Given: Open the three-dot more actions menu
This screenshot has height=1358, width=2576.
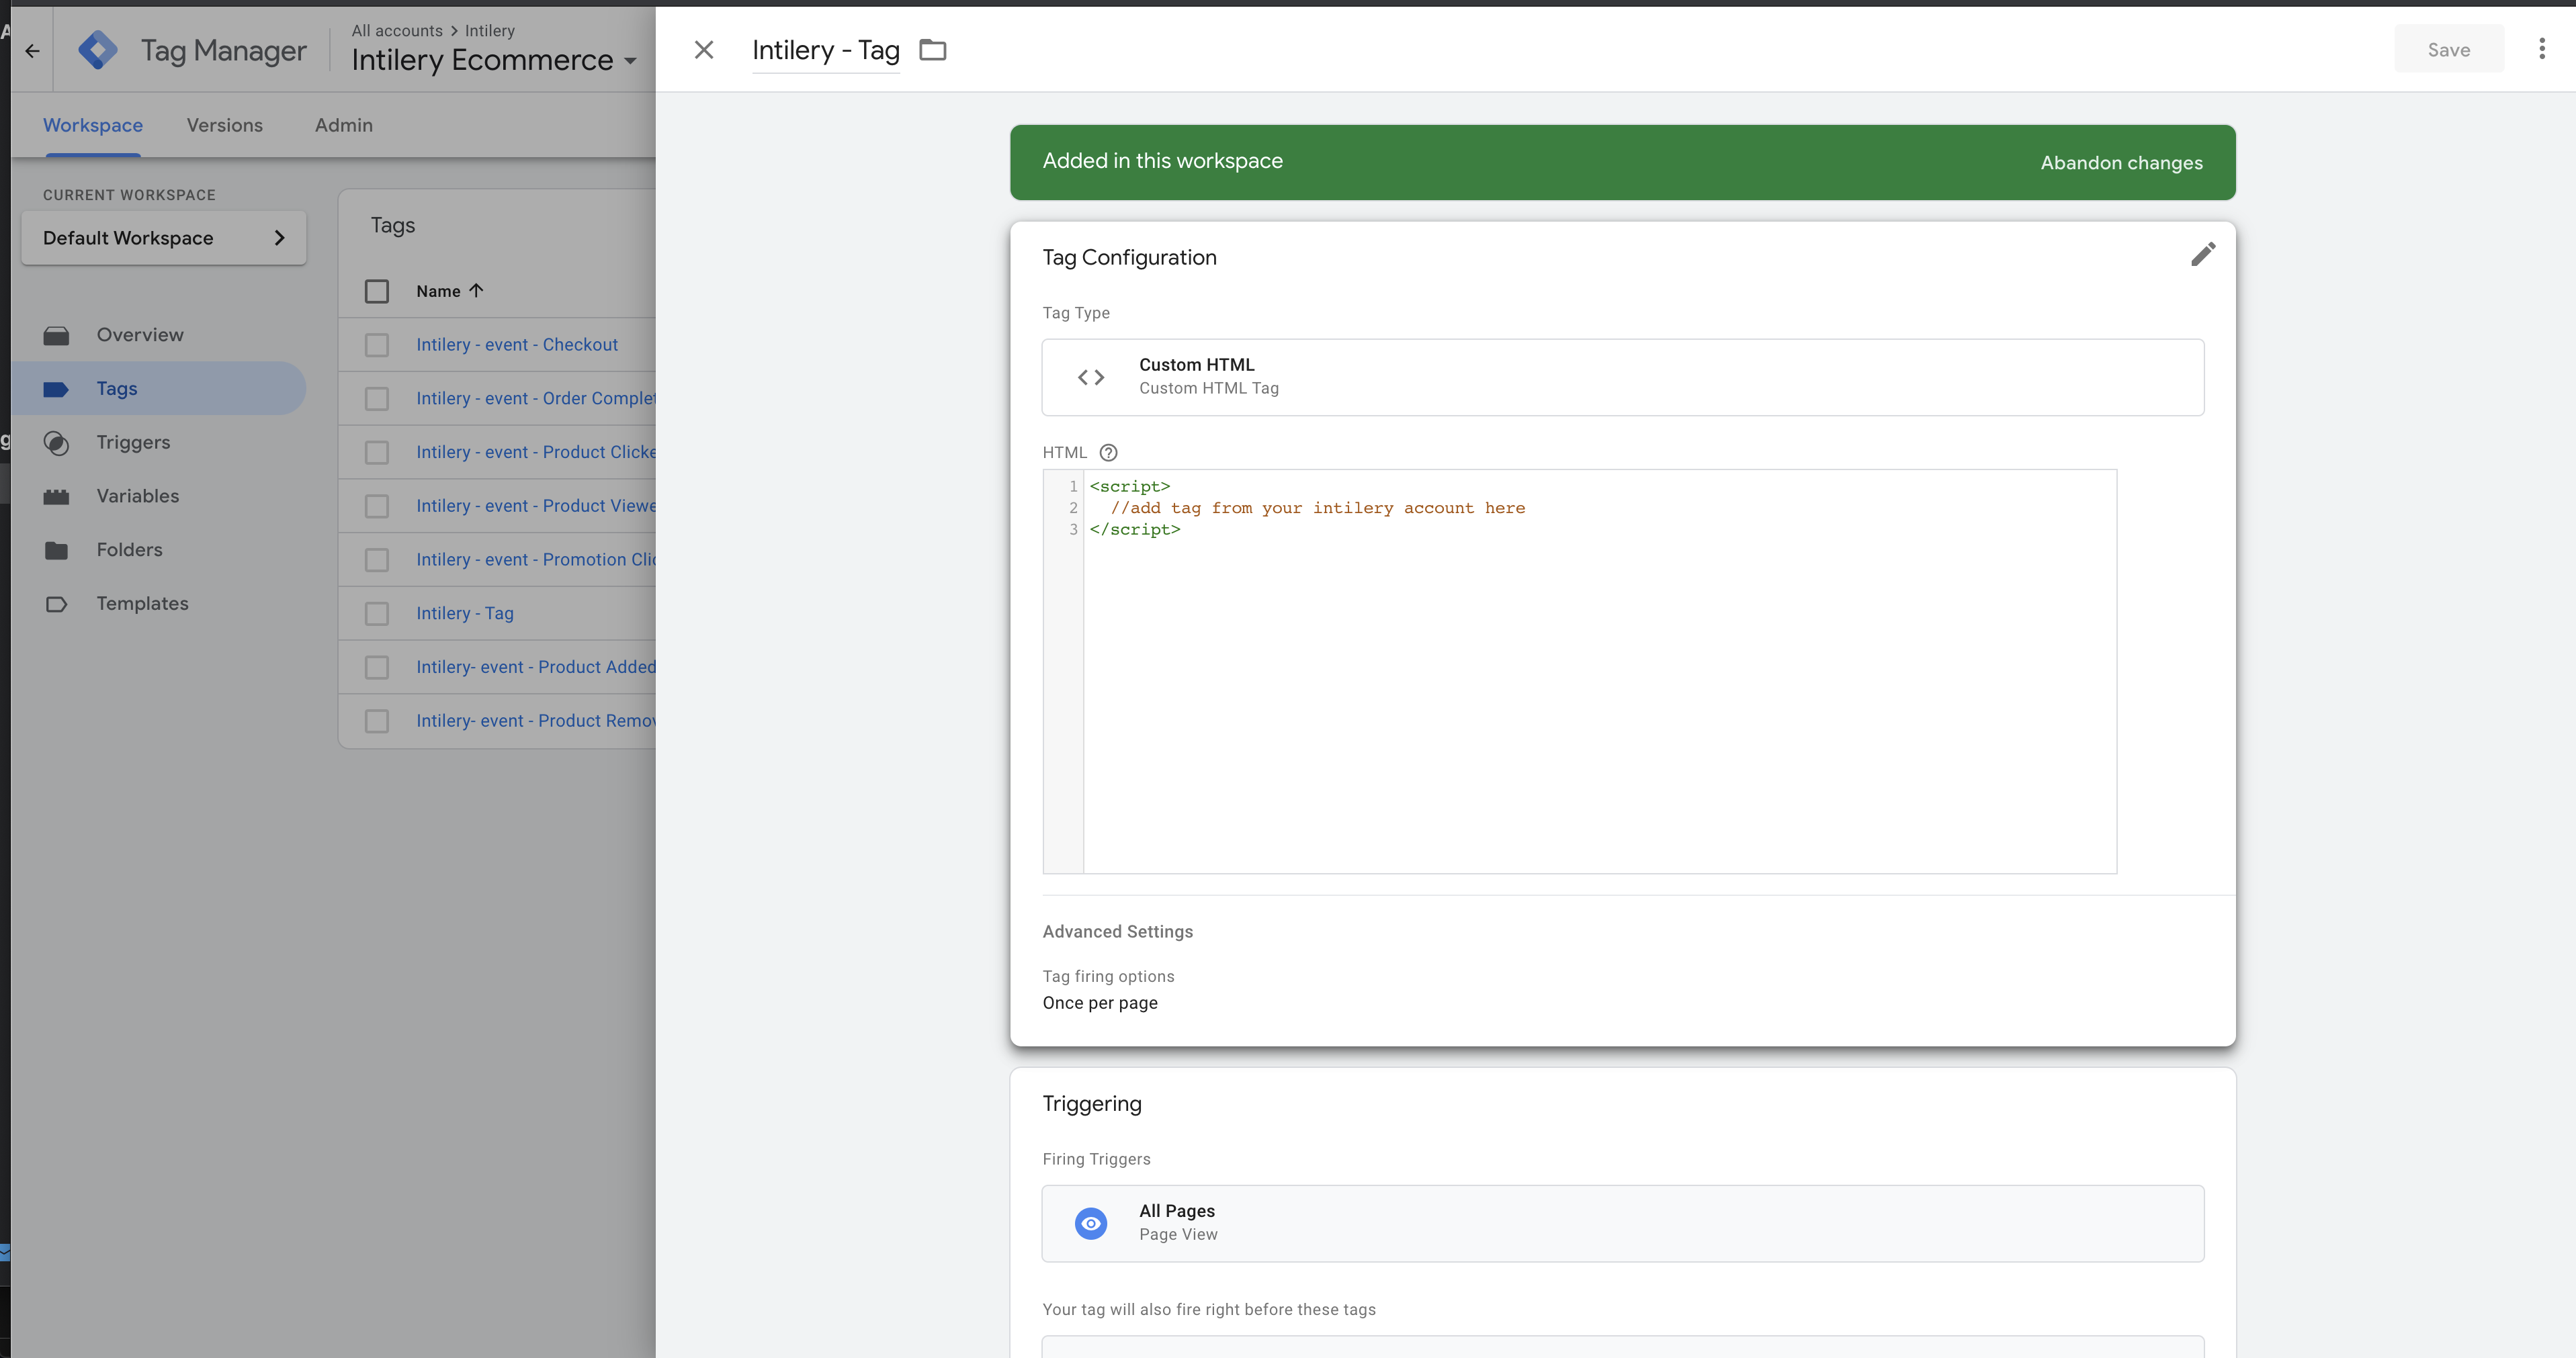Looking at the screenshot, I should (2541, 49).
